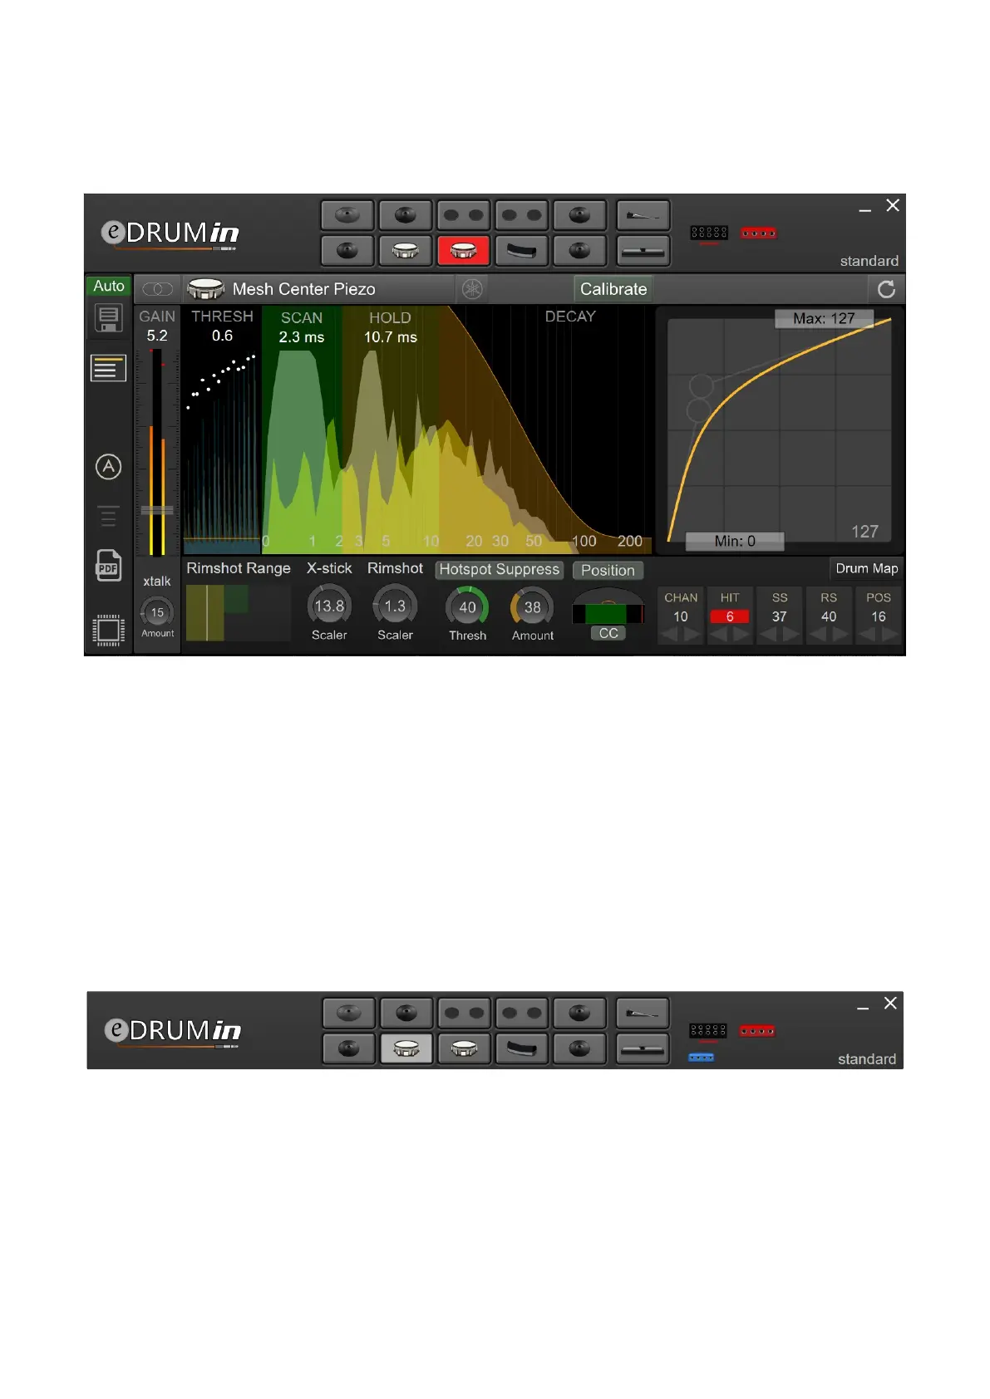Screen dimensions: 990x1399
Task: Decrease HIT note with its left arrow
Action: click(x=718, y=635)
